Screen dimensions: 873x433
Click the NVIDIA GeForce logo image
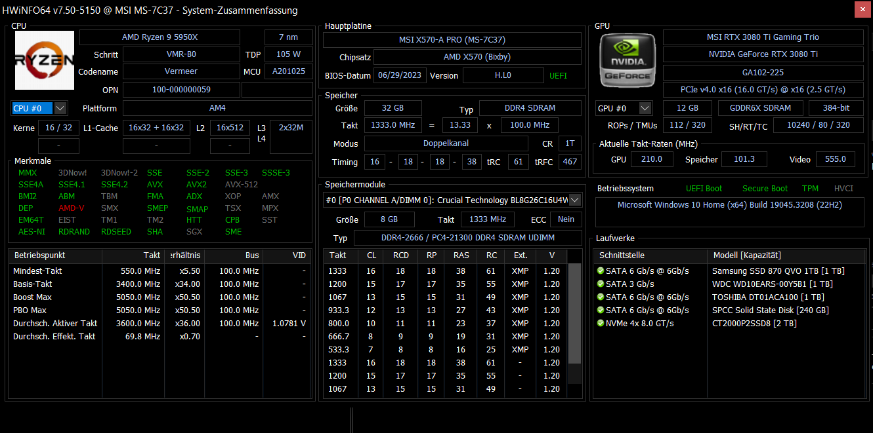(628, 61)
